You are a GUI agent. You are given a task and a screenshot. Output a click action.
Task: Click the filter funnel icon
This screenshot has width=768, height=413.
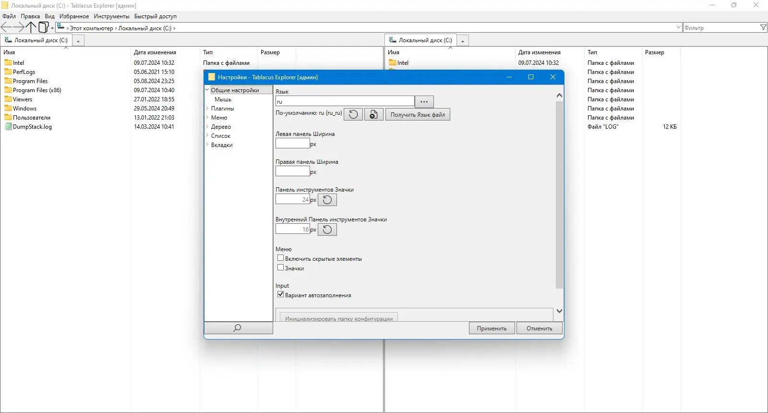(763, 28)
